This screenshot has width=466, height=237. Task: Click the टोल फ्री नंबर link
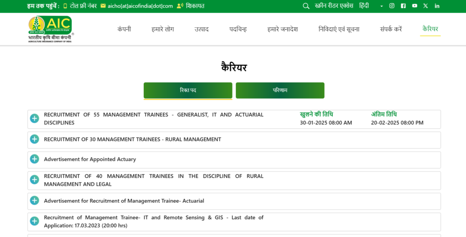(83, 6)
